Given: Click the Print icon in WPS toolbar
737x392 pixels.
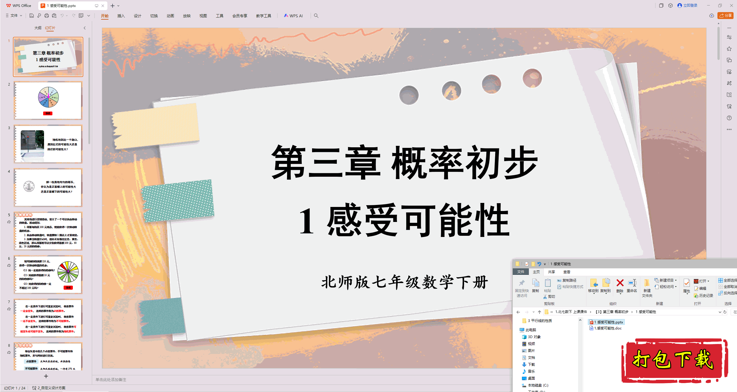Looking at the screenshot, I should [47, 16].
